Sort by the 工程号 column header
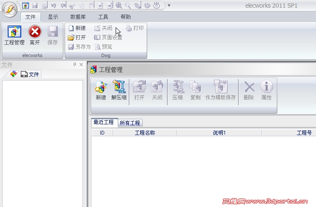This screenshot has width=316, height=207. 304,133
